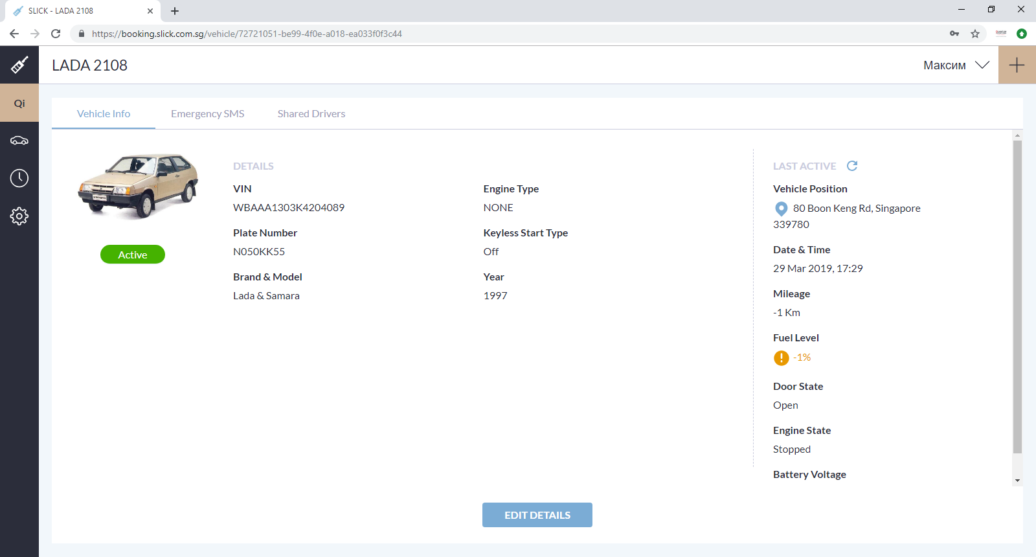Maximize or restore the browser window
The height and width of the screenshot is (557, 1036).
tap(991, 9)
